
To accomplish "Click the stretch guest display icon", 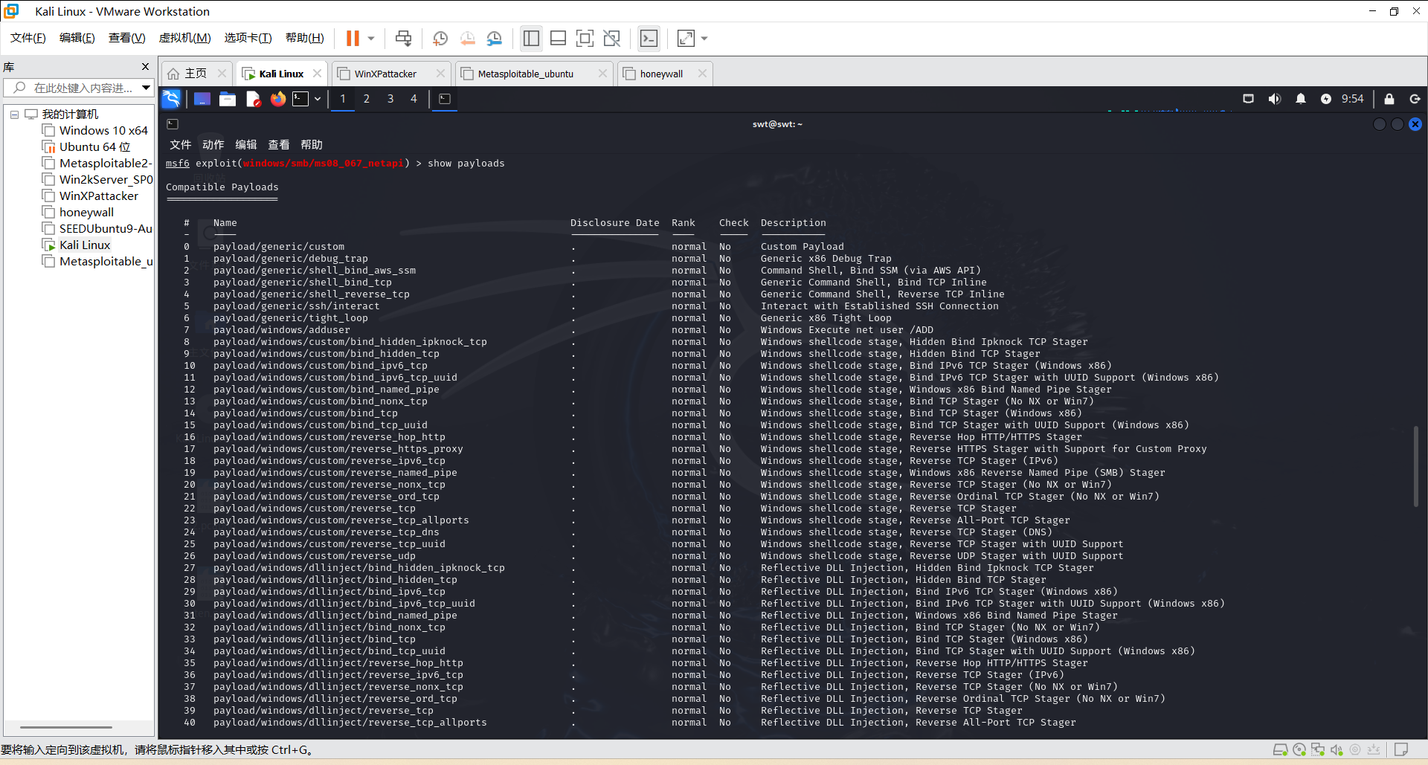I will (x=686, y=38).
